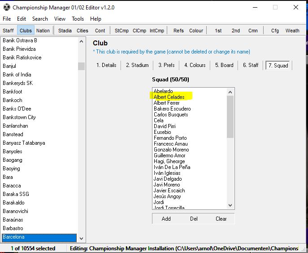This screenshot has width=308, height=253.
Task: Switch to the 5. Board tab
Action: tap(224, 65)
